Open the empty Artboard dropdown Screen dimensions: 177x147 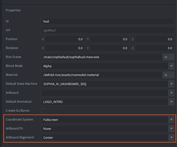tap(172, 93)
